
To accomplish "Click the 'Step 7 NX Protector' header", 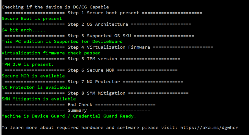I will coord(94,82).
